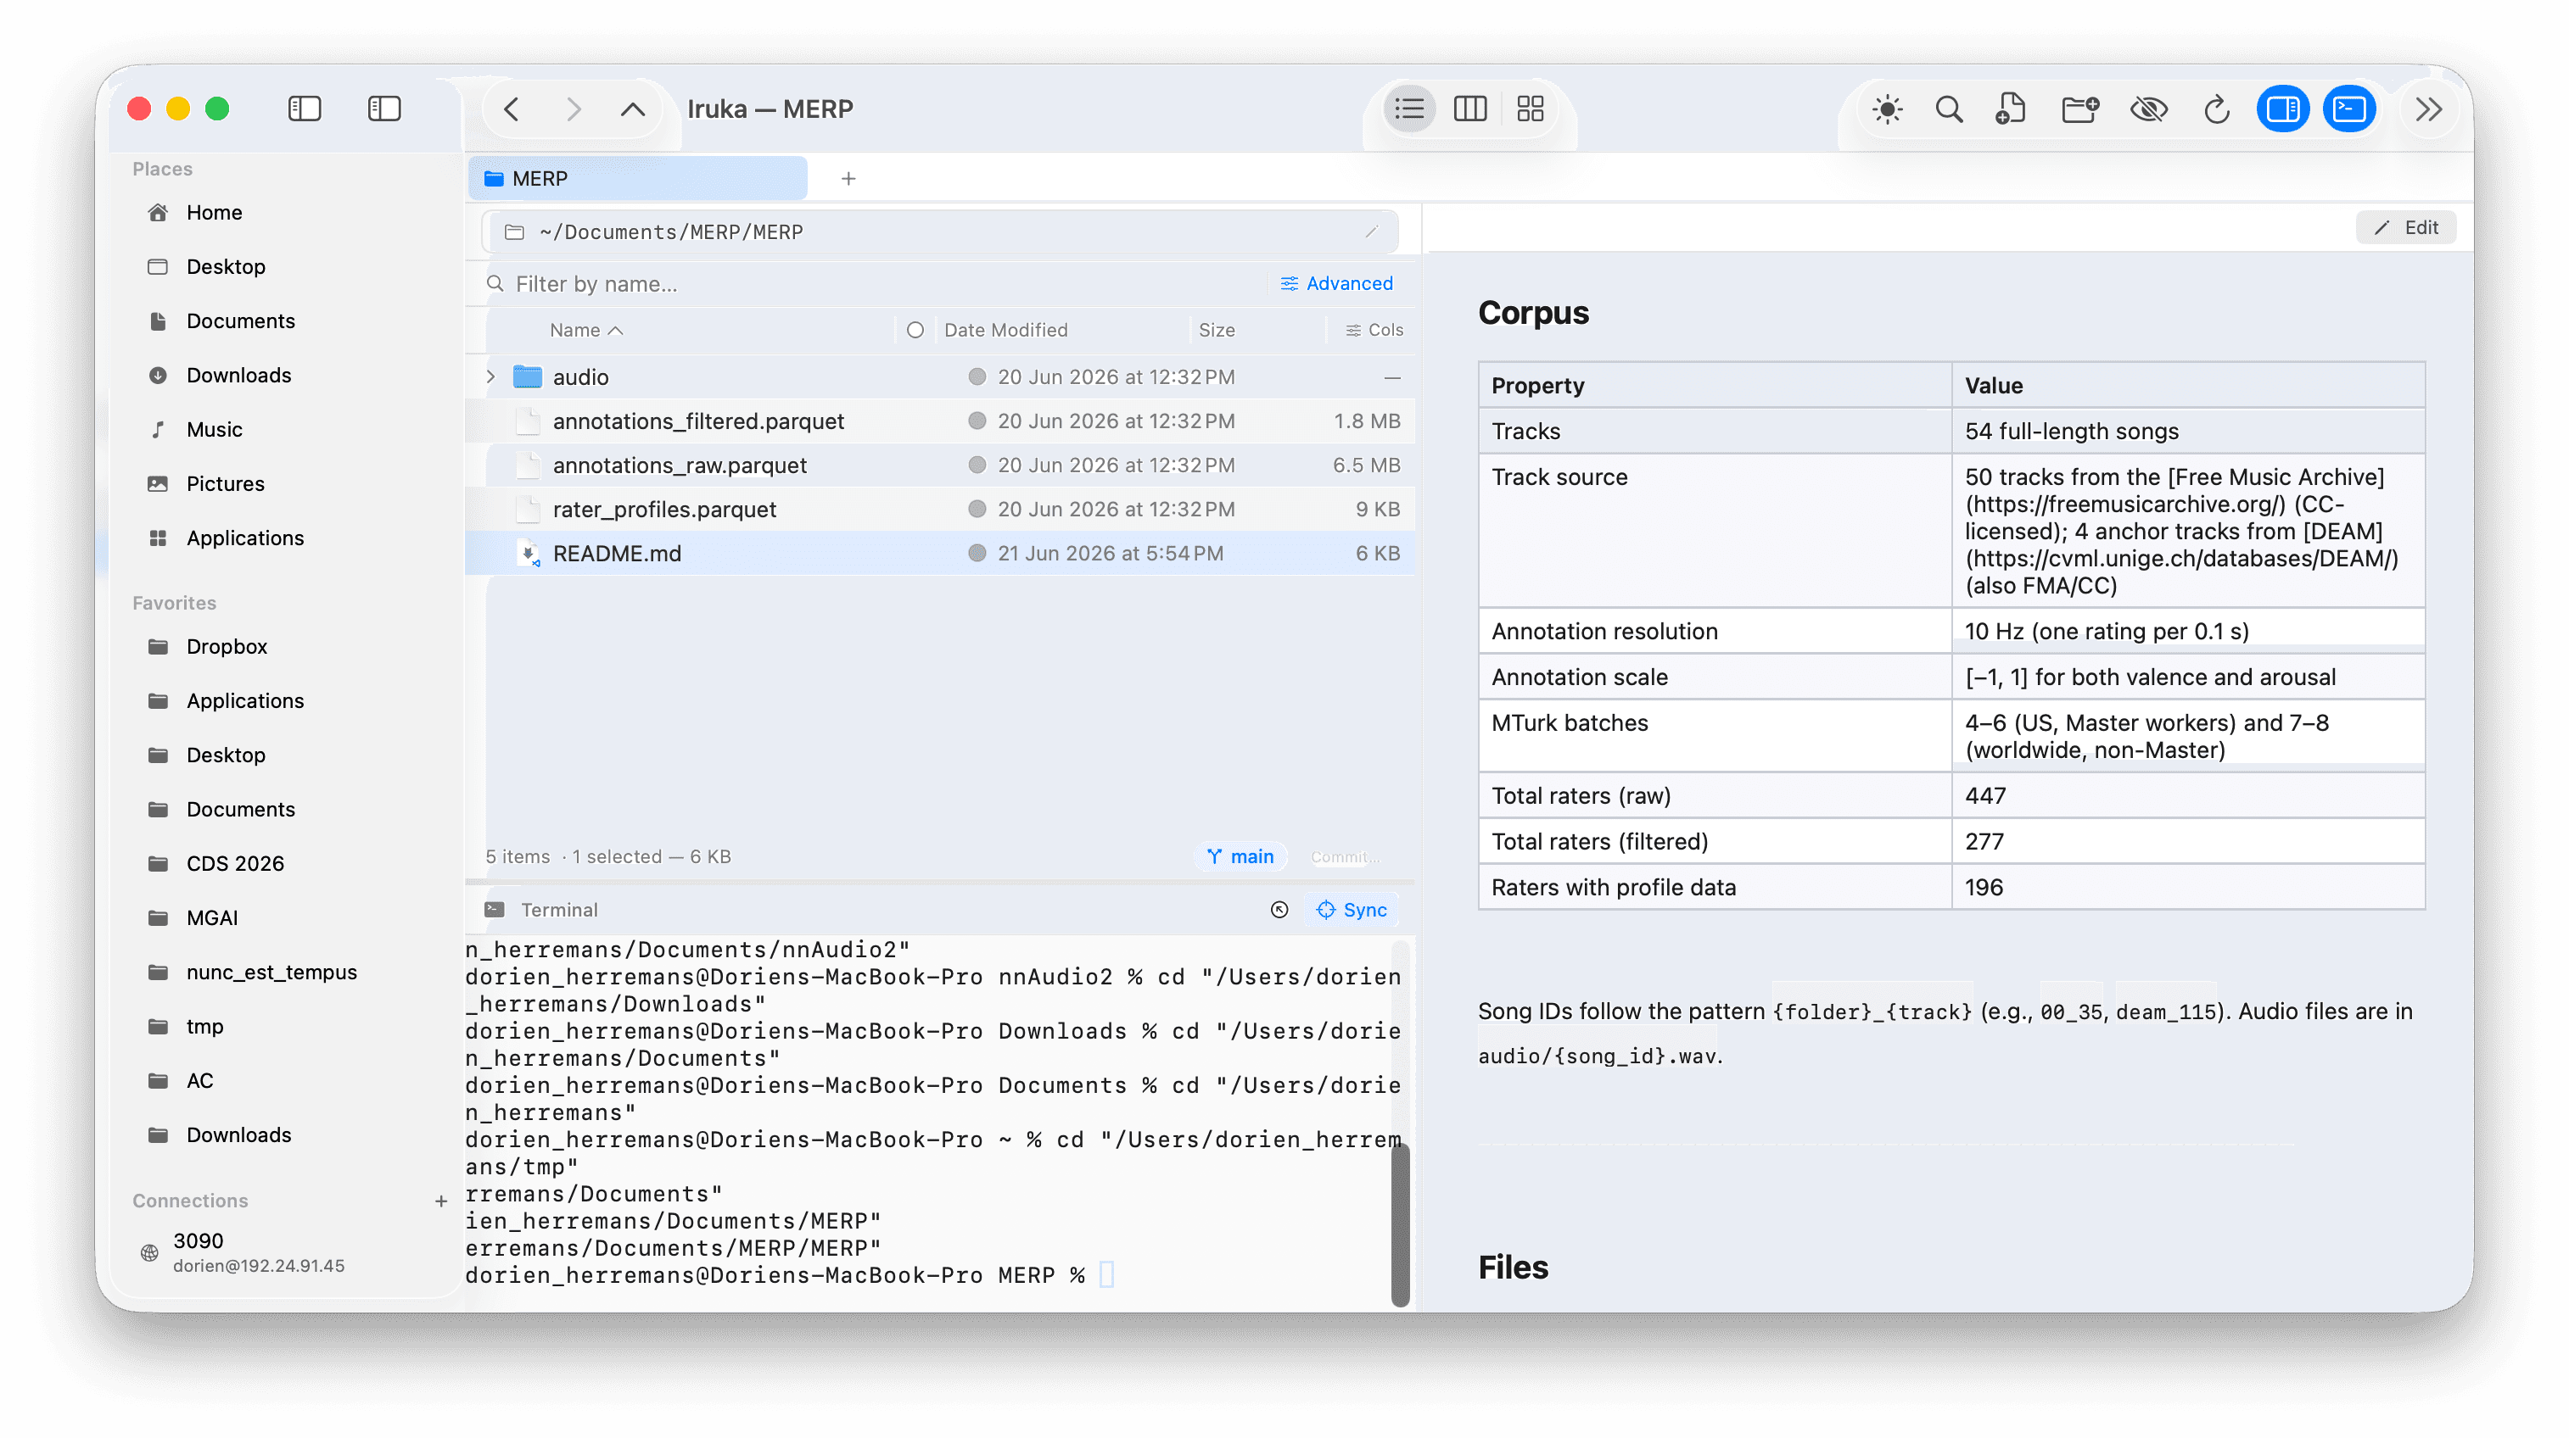This screenshot has height=1438, width=2569.
Task: Select annotations_filtered.parquet file
Action: [x=939, y=421]
